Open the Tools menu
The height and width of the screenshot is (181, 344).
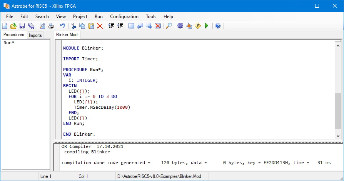[x=151, y=17]
